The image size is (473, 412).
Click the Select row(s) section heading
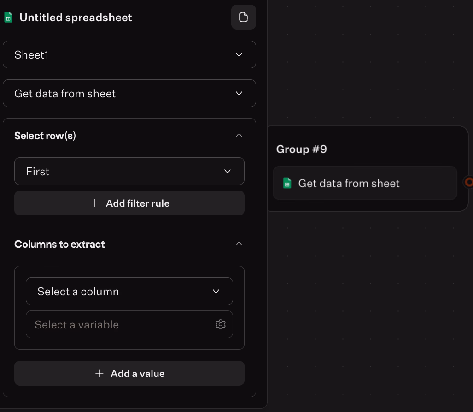(45, 136)
